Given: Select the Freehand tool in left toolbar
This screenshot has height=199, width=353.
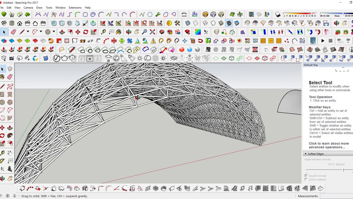Looking at the screenshot, I should (10, 87).
